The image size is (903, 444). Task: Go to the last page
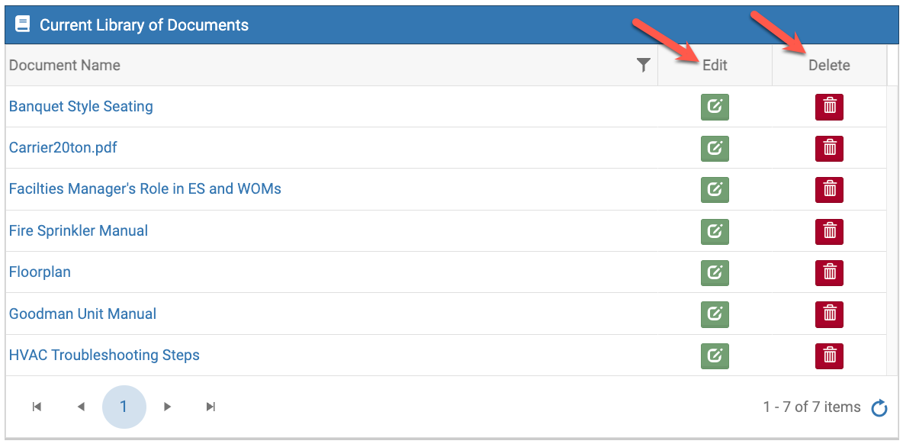pyautogui.click(x=211, y=407)
